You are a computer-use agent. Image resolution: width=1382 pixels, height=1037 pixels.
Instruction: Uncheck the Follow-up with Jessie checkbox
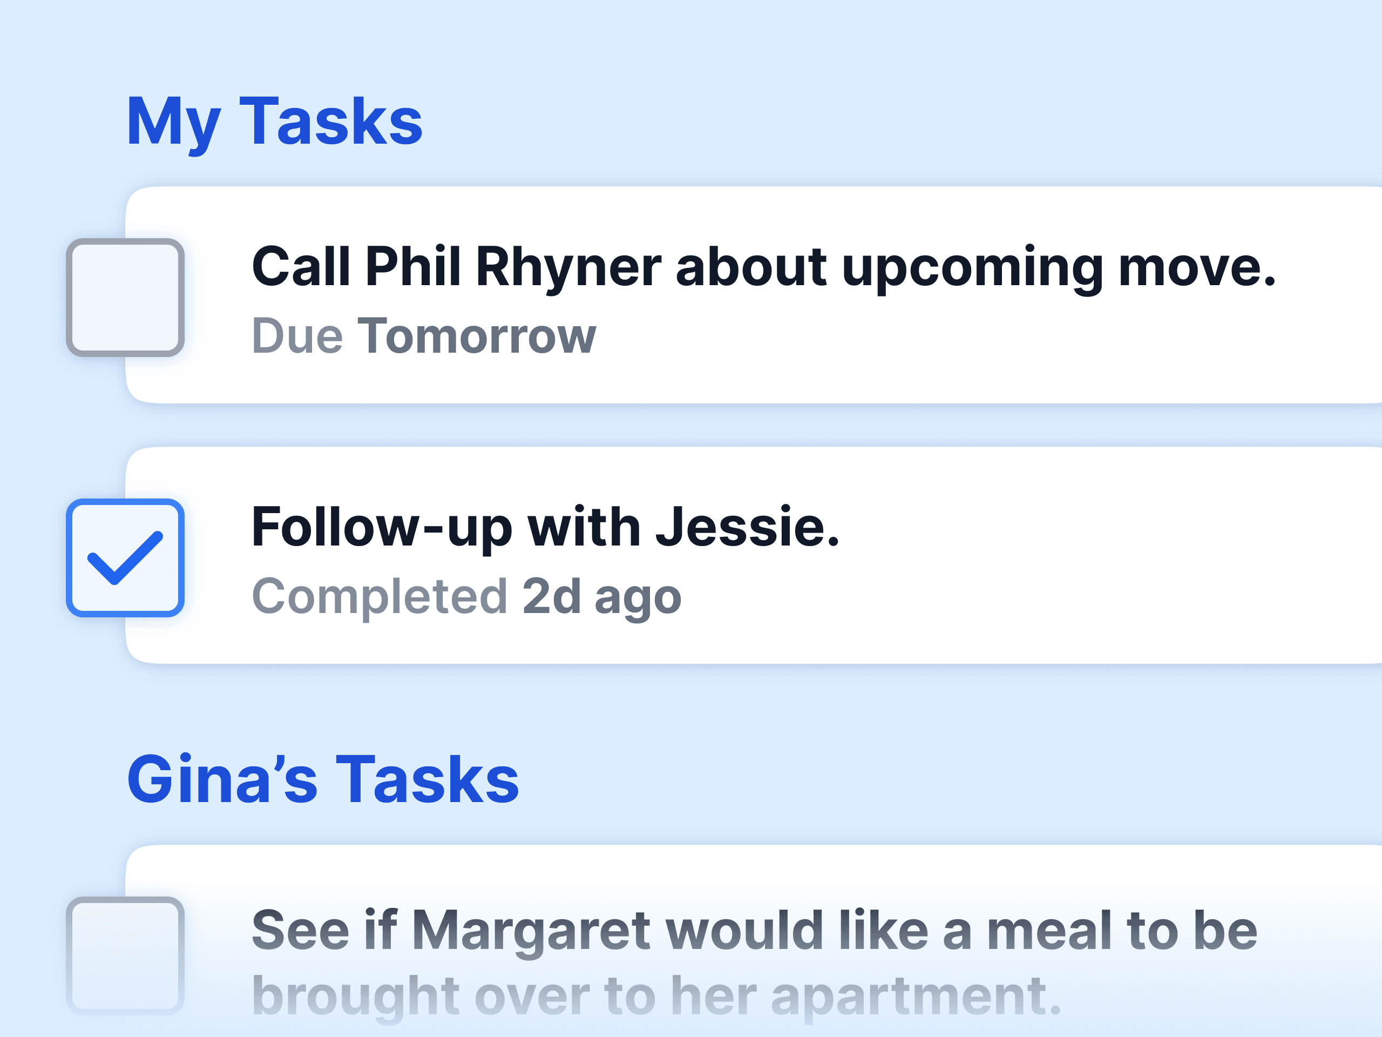[x=125, y=557]
